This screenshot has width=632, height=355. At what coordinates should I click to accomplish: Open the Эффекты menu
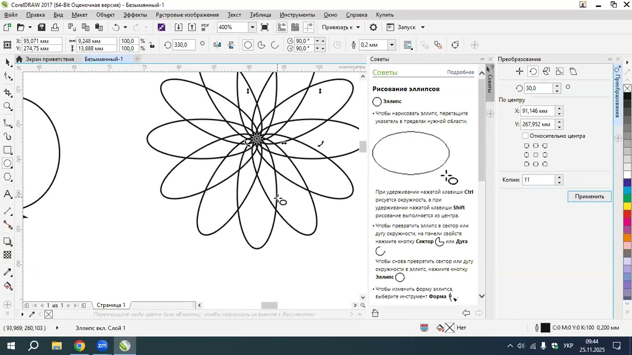[x=135, y=15]
